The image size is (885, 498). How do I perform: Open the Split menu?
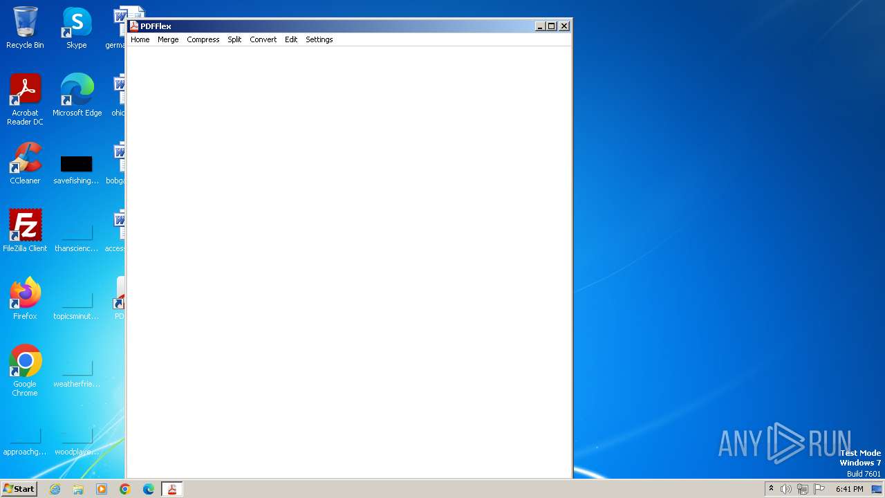(234, 39)
